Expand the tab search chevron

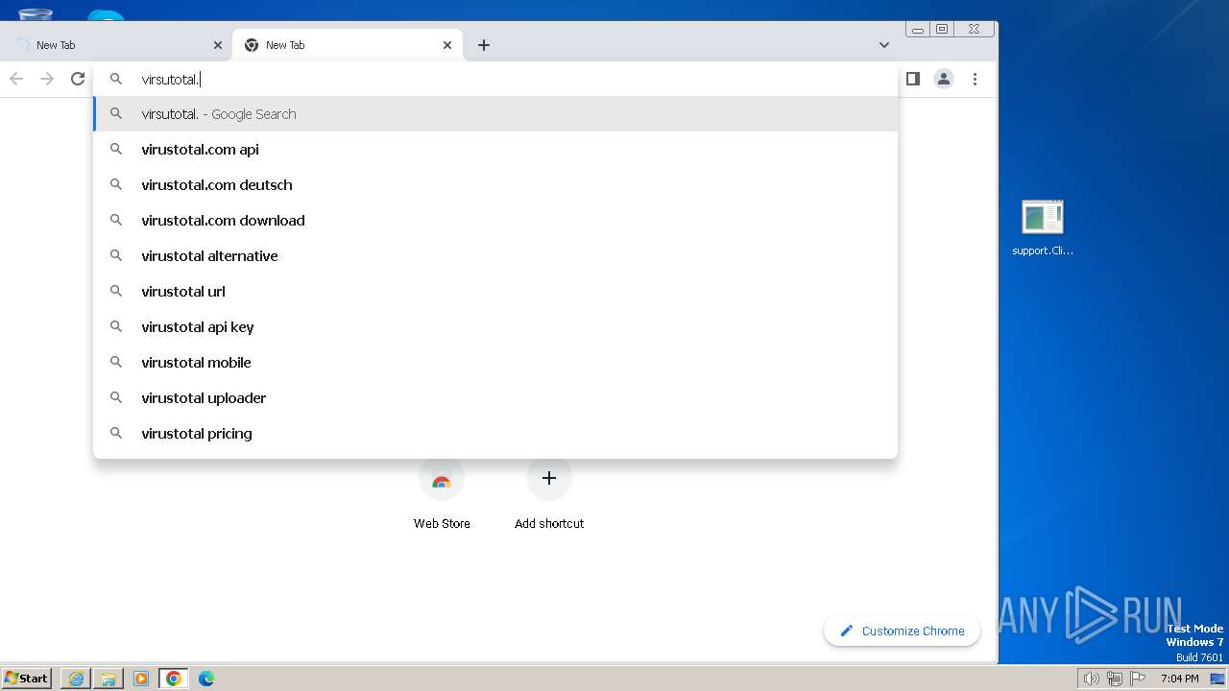pyautogui.click(x=884, y=45)
